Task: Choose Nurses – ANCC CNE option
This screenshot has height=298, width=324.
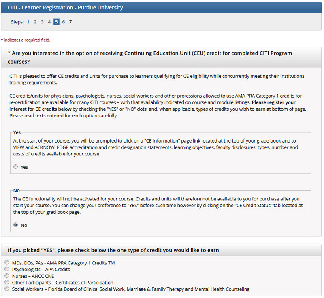Action: [7, 275]
